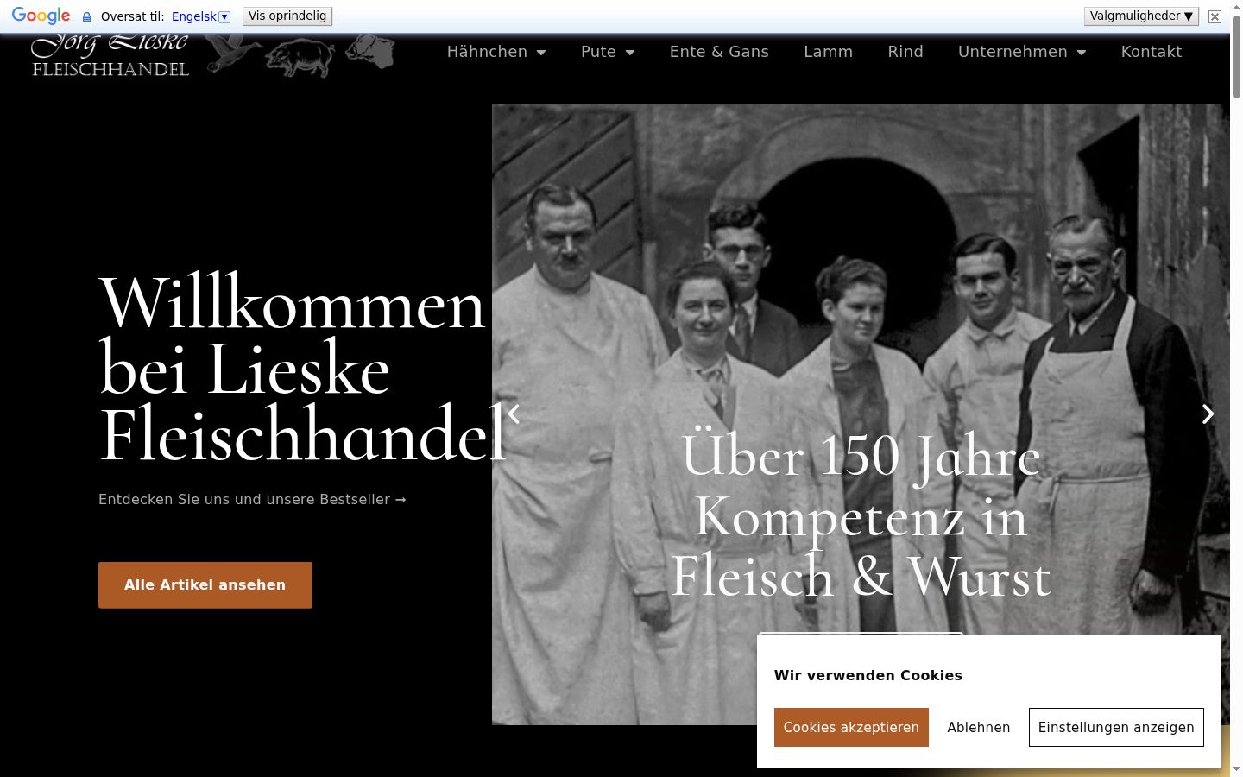This screenshot has height=777, width=1243.
Task: Expand the Hähnchen menu
Action: tap(496, 52)
